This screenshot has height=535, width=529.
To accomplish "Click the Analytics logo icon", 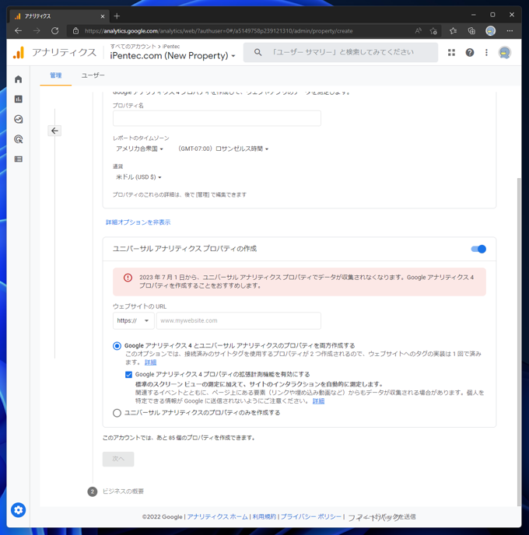I will (19, 53).
